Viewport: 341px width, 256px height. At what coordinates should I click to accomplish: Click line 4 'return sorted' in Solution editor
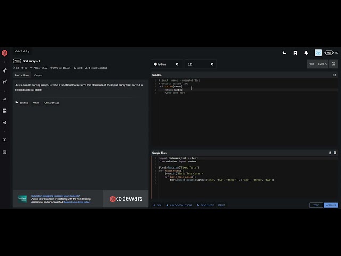click(x=173, y=90)
